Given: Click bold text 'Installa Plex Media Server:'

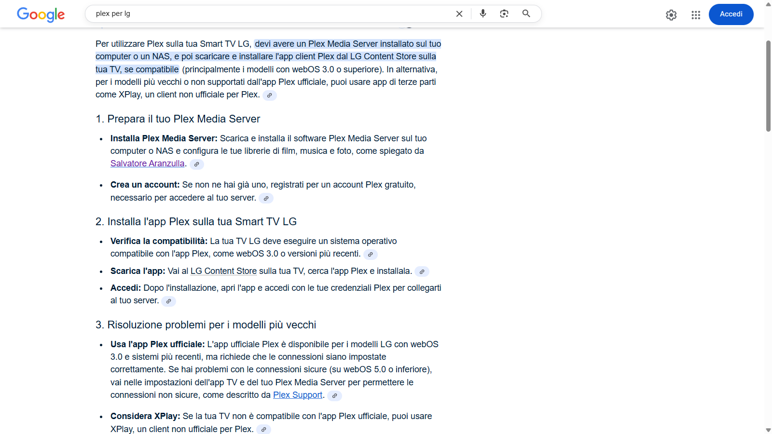Looking at the screenshot, I should point(164,138).
